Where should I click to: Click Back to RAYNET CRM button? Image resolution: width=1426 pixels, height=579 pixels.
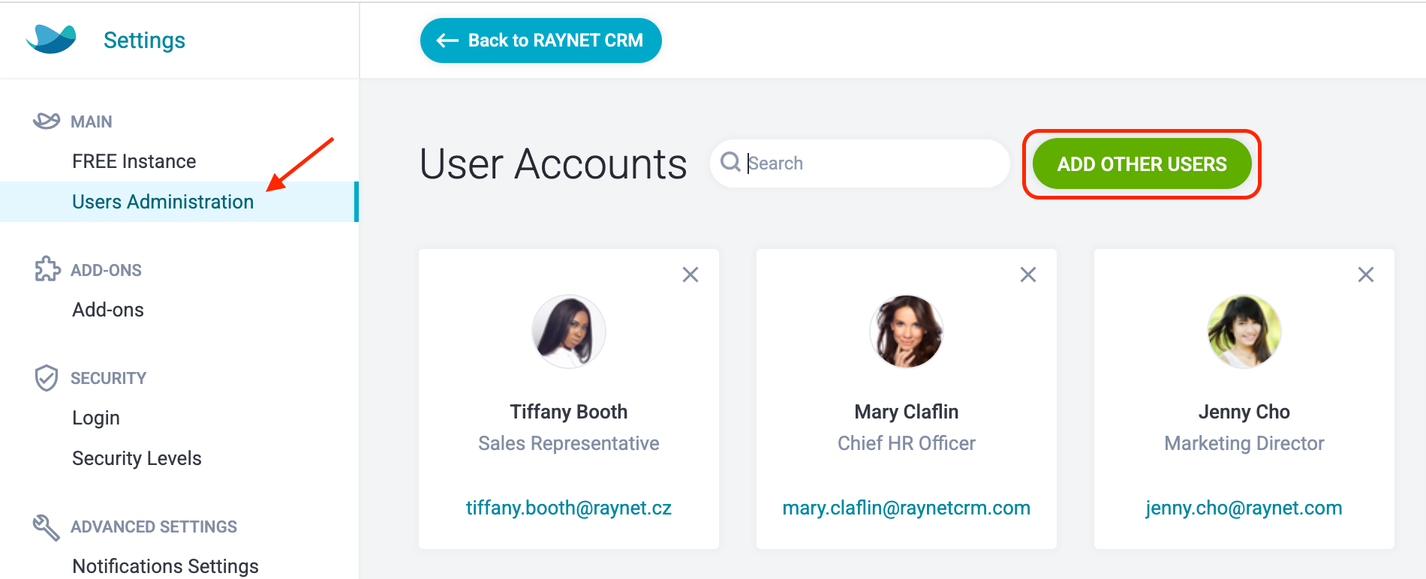click(541, 40)
